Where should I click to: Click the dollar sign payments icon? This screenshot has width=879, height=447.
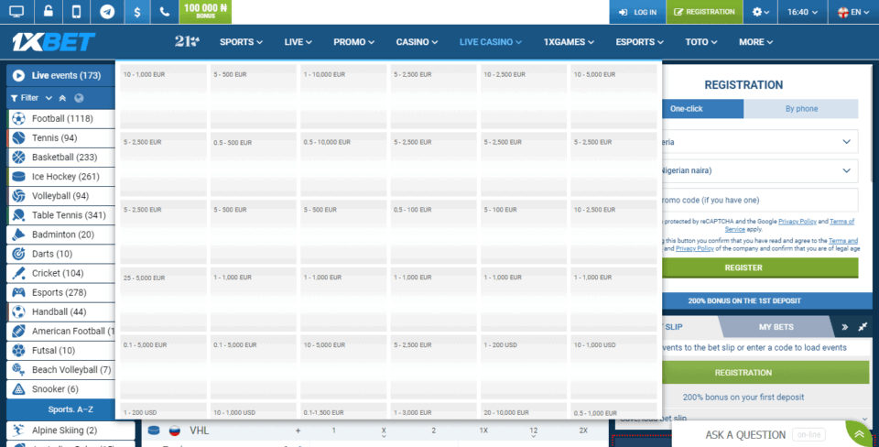click(x=136, y=12)
